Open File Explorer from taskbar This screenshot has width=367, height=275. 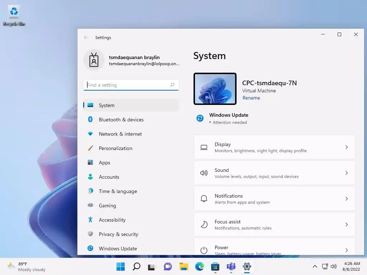[184, 266]
